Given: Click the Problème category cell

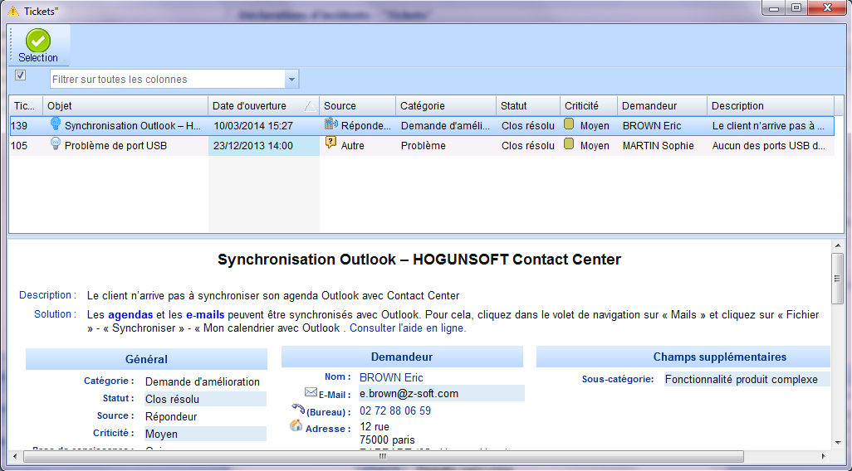Looking at the screenshot, I should point(446,145).
